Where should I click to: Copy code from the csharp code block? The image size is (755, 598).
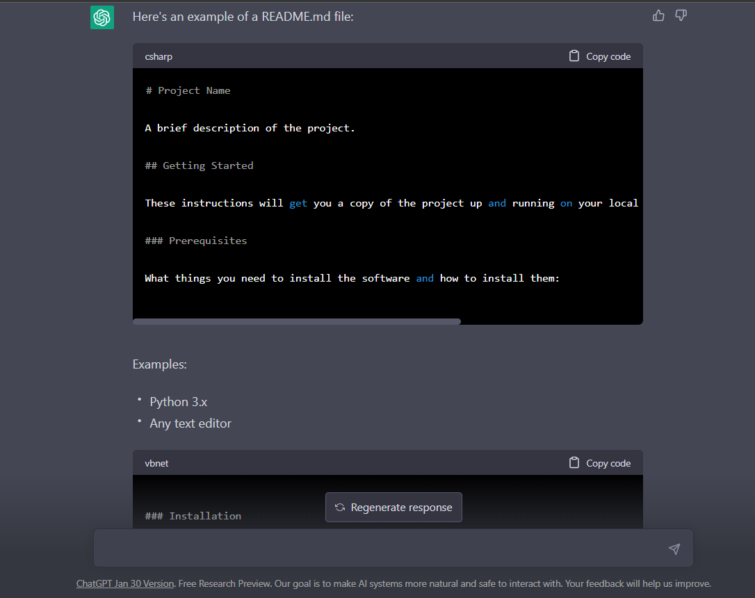point(608,56)
